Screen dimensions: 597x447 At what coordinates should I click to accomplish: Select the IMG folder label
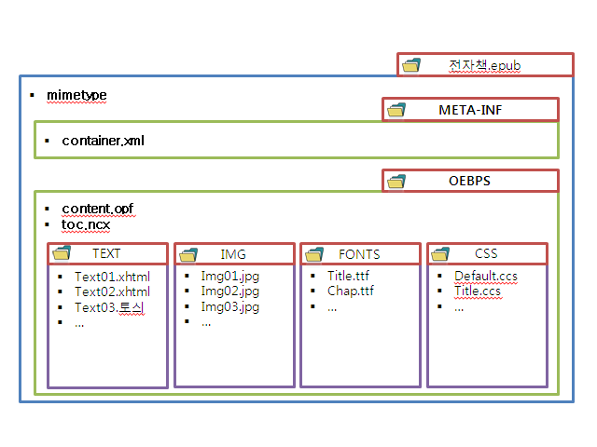(x=233, y=254)
